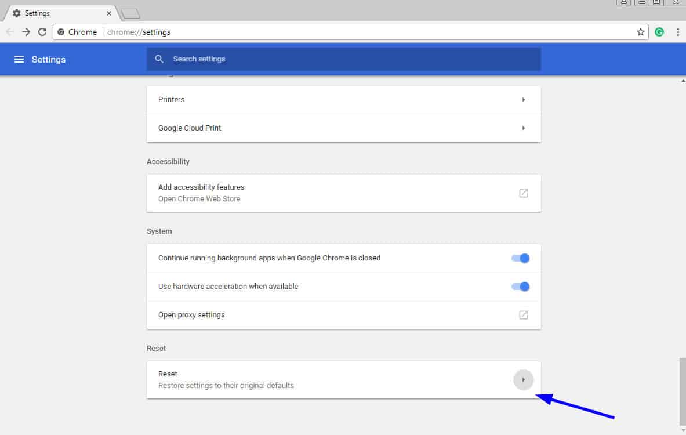Disable hardware acceleration toggle
686x435 pixels.
[x=520, y=287]
